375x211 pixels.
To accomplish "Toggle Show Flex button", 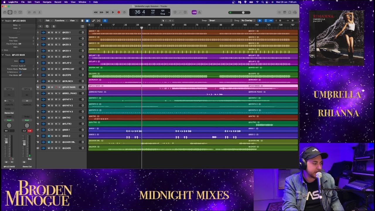I will [98, 21].
